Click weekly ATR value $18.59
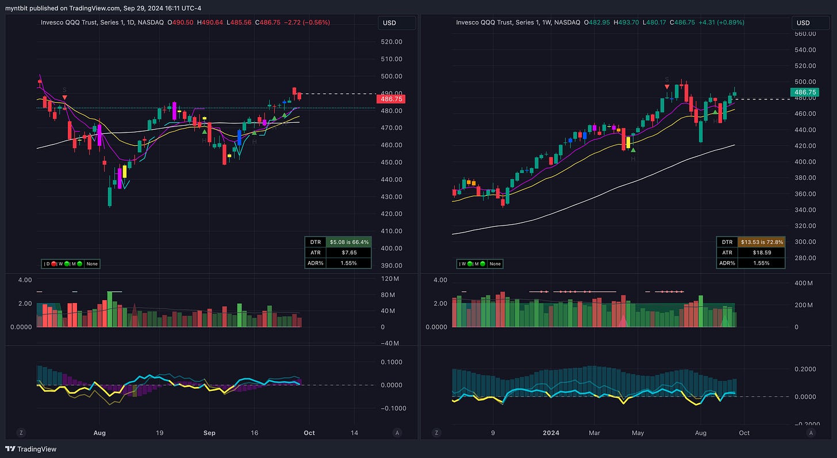837x458 pixels. tap(762, 253)
